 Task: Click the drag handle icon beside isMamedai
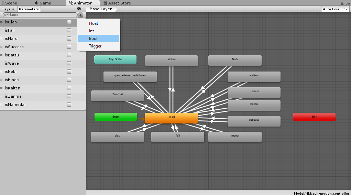(x=2, y=105)
